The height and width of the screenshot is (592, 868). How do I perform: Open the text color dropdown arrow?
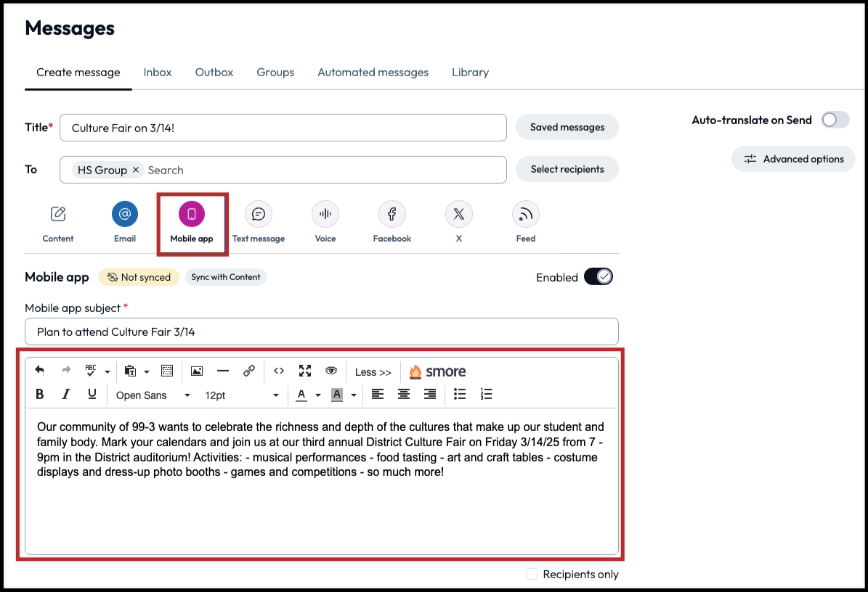pos(317,395)
